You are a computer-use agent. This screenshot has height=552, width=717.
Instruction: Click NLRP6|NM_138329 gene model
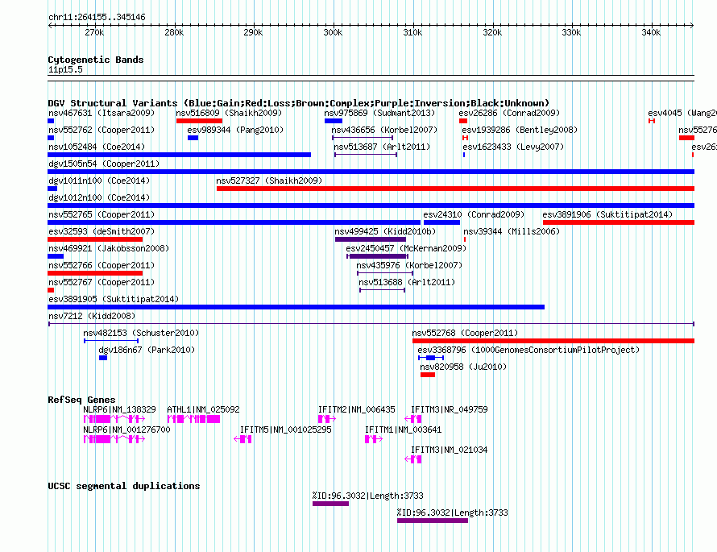[114, 419]
